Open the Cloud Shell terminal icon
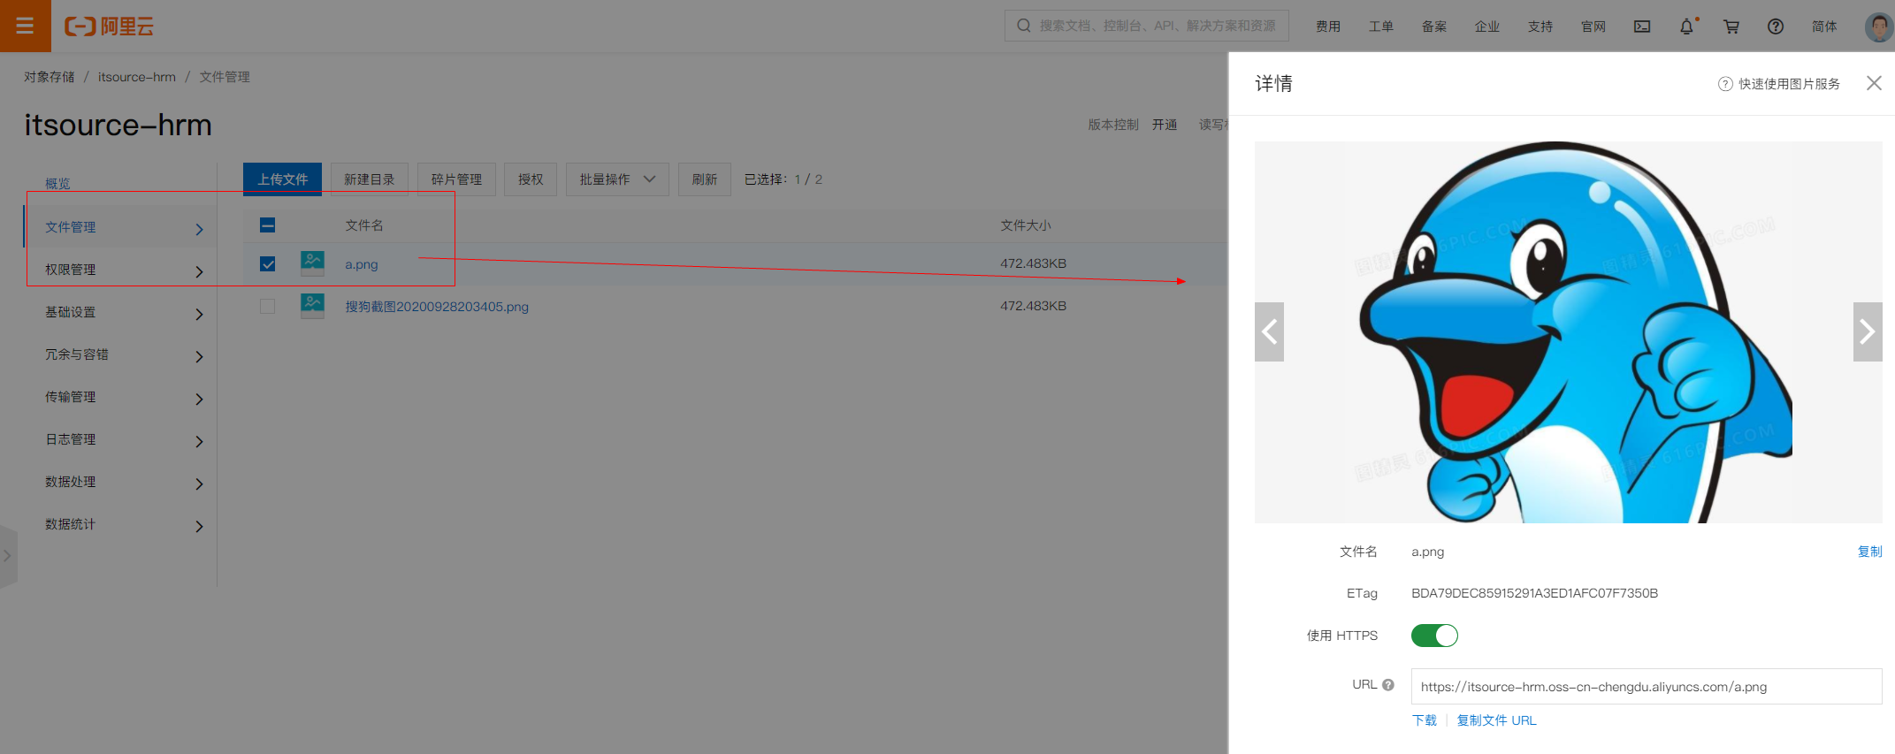 [1642, 27]
